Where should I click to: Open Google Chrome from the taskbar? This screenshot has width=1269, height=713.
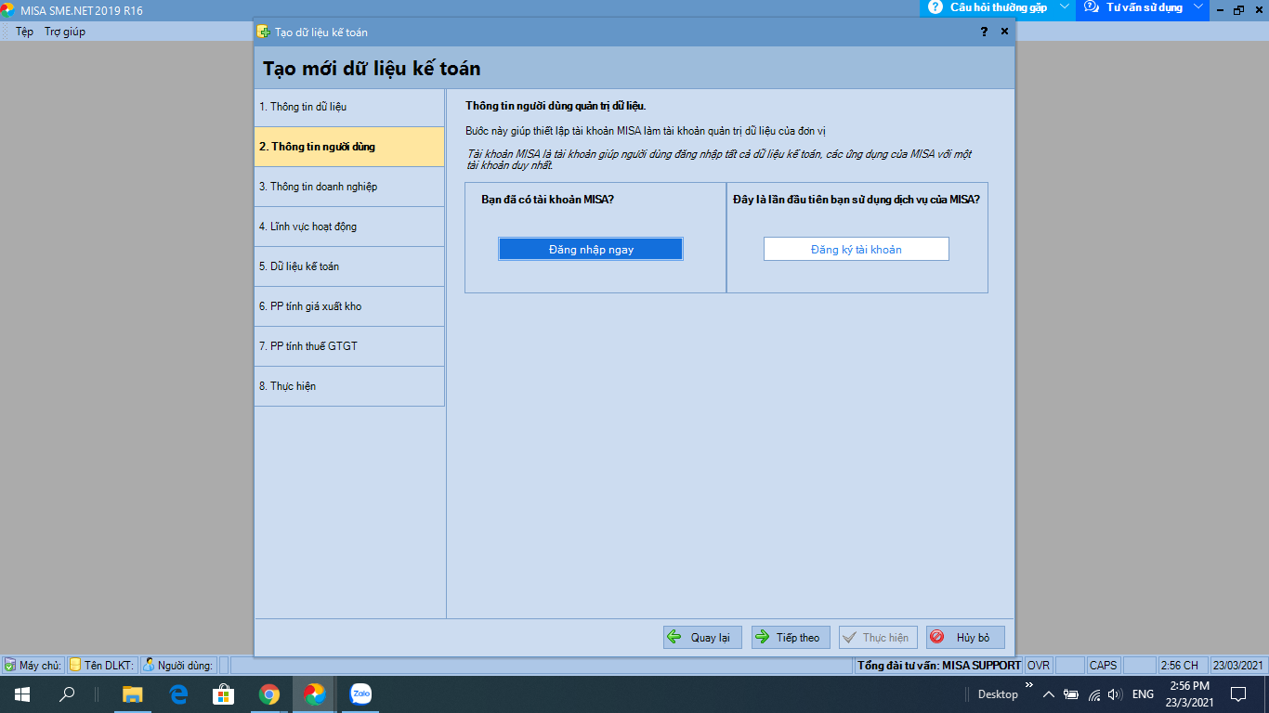click(269, 694)
